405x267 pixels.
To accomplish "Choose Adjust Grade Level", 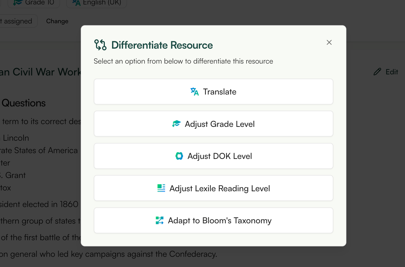I will [213, 124].
